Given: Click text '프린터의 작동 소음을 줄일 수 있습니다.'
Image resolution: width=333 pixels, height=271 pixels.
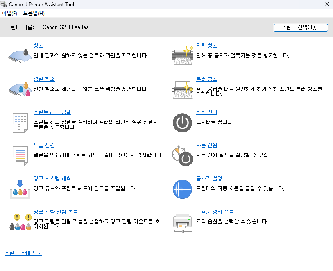Looking at the screenshot, I should coord(240,188).
